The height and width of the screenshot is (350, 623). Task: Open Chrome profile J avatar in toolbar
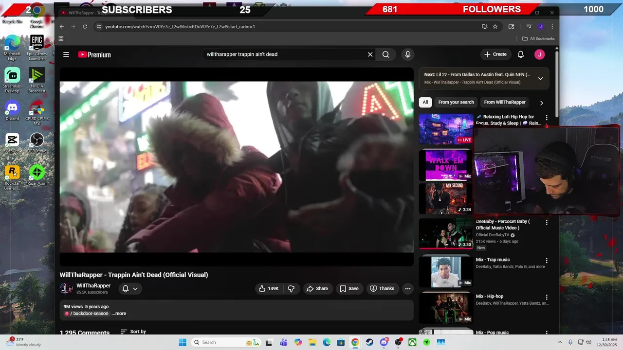(x=540, y=27)
